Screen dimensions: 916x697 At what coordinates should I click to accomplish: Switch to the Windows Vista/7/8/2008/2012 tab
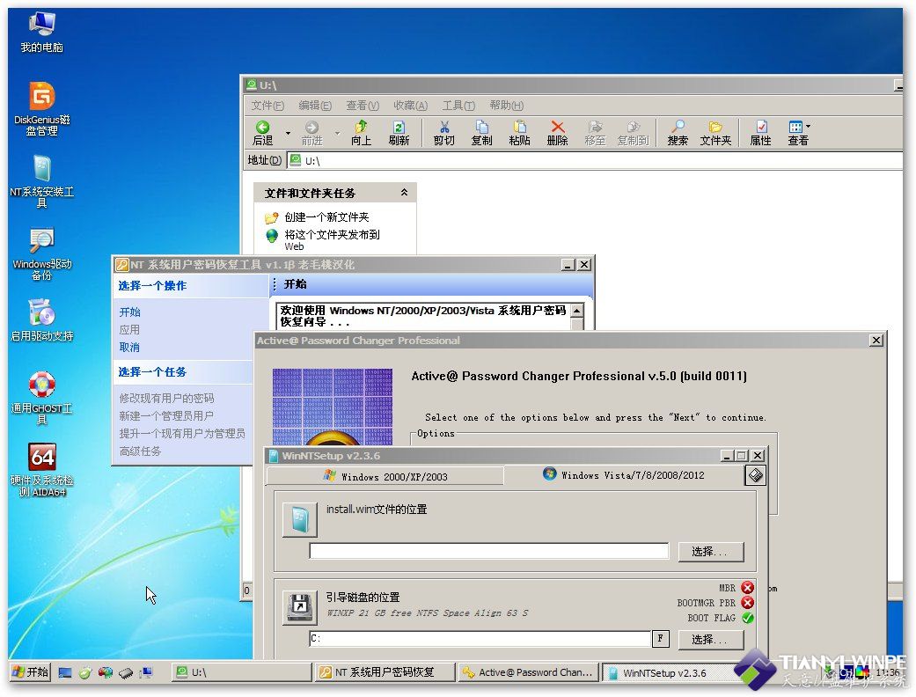623,474
